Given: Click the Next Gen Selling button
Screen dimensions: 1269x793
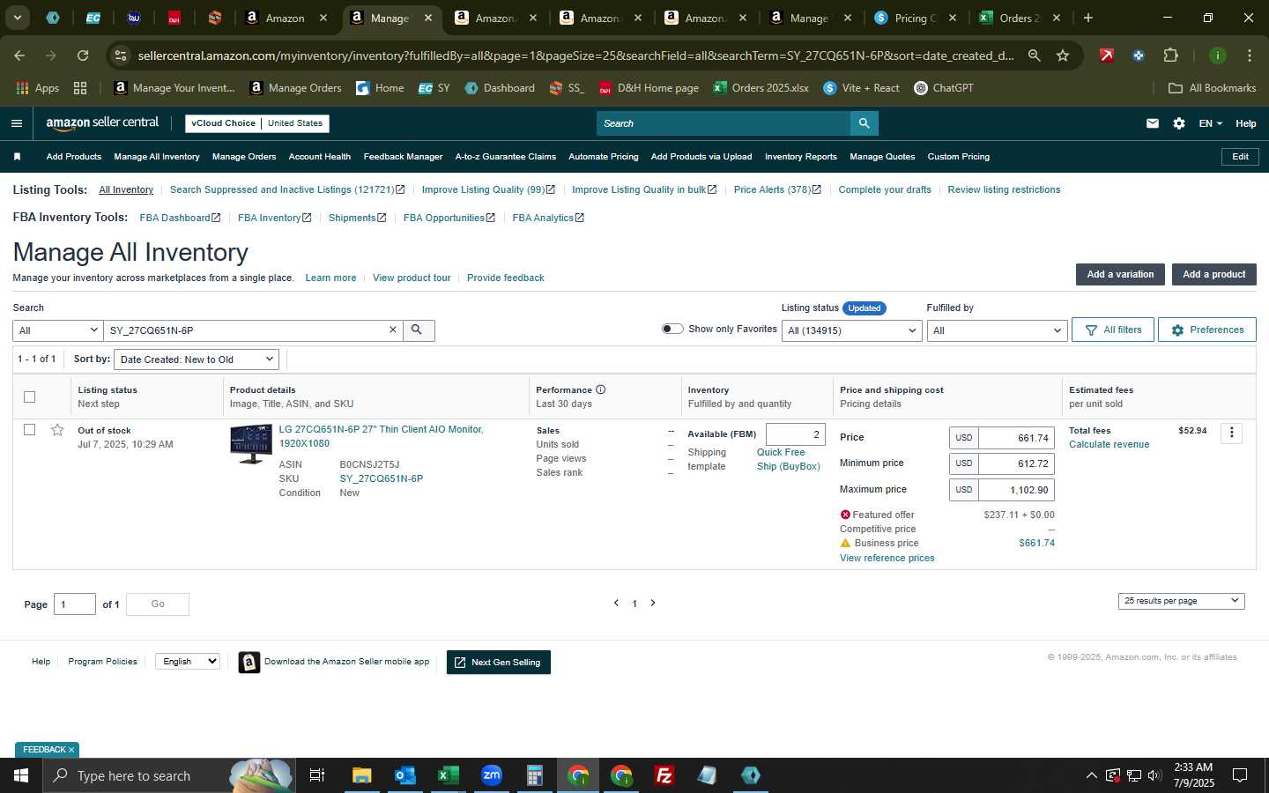Looking at the screenshot, I should [499, 663].
